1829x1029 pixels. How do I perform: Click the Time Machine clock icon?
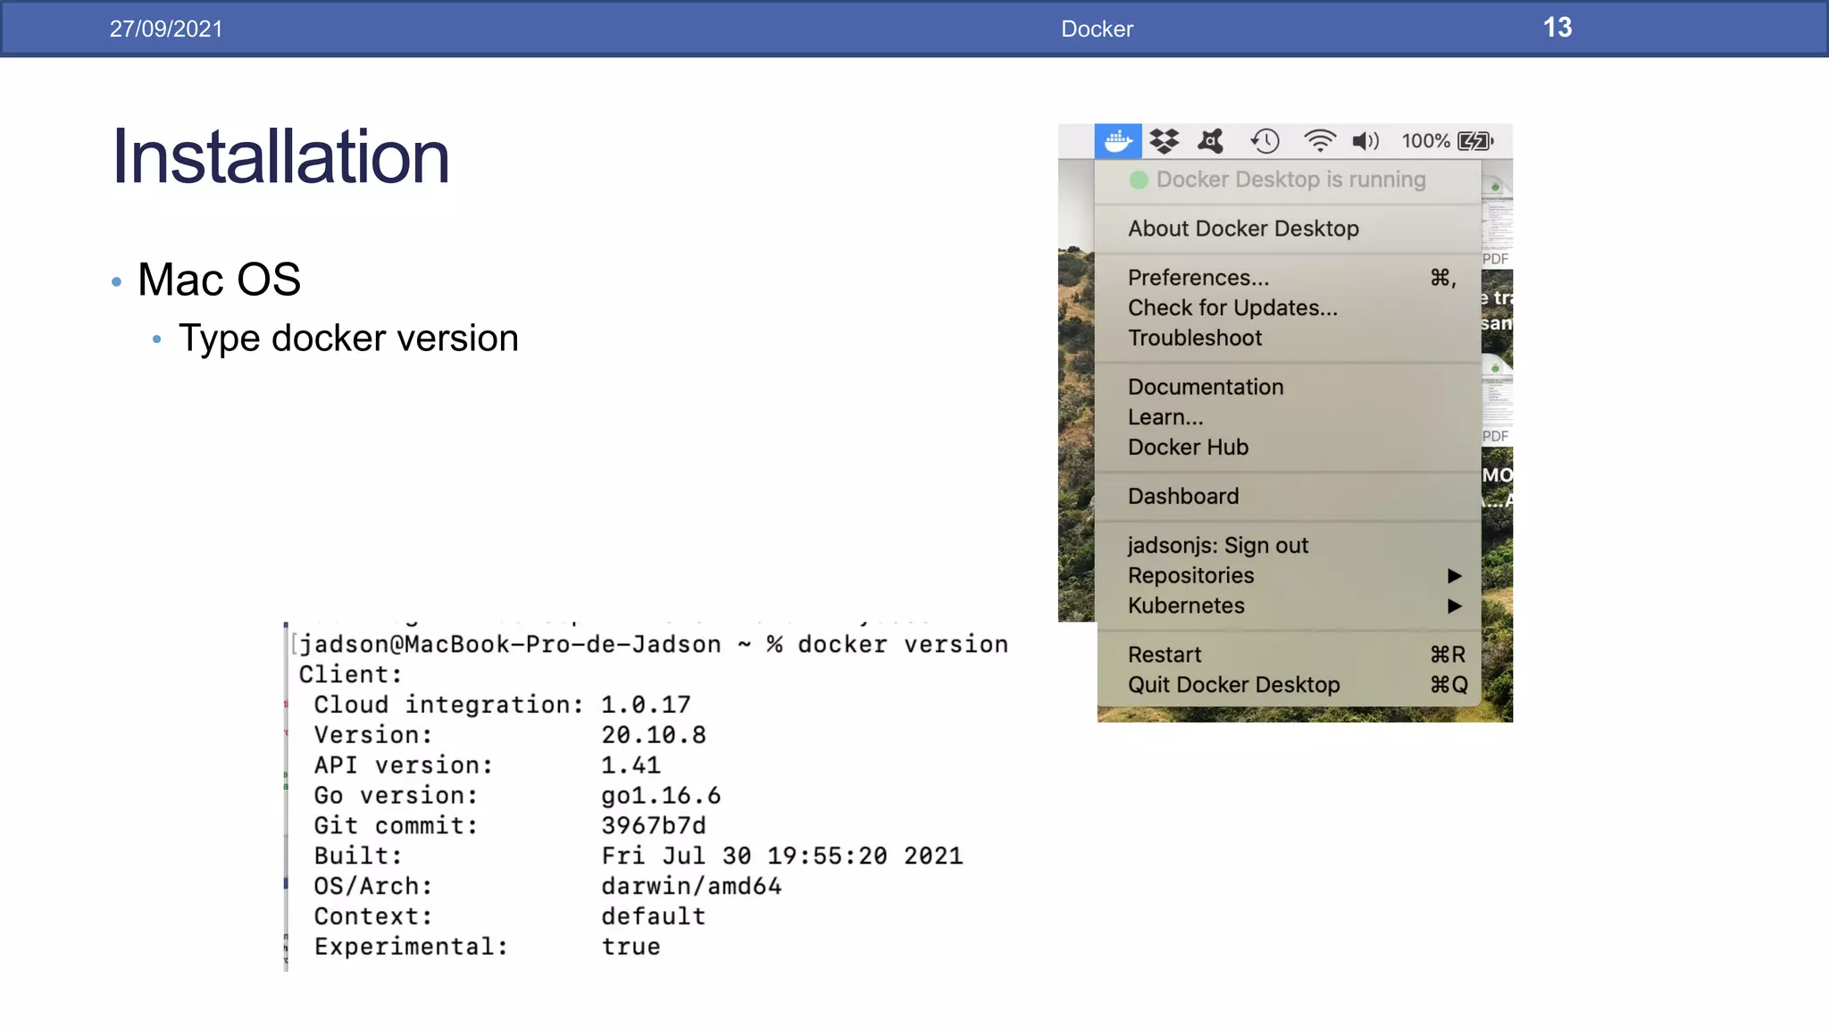tap(1265, 141)
